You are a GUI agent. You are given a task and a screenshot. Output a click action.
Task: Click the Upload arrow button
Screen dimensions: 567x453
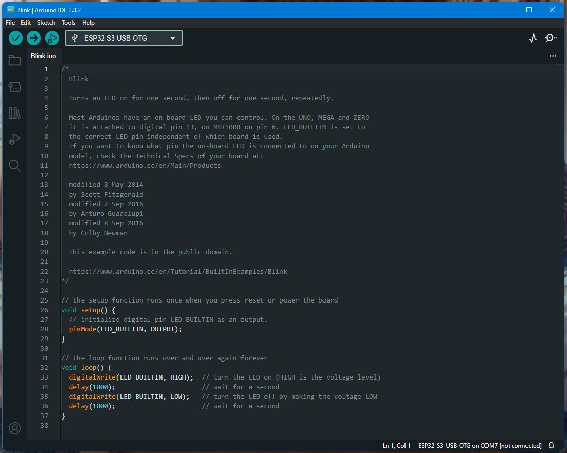(34, 38)
